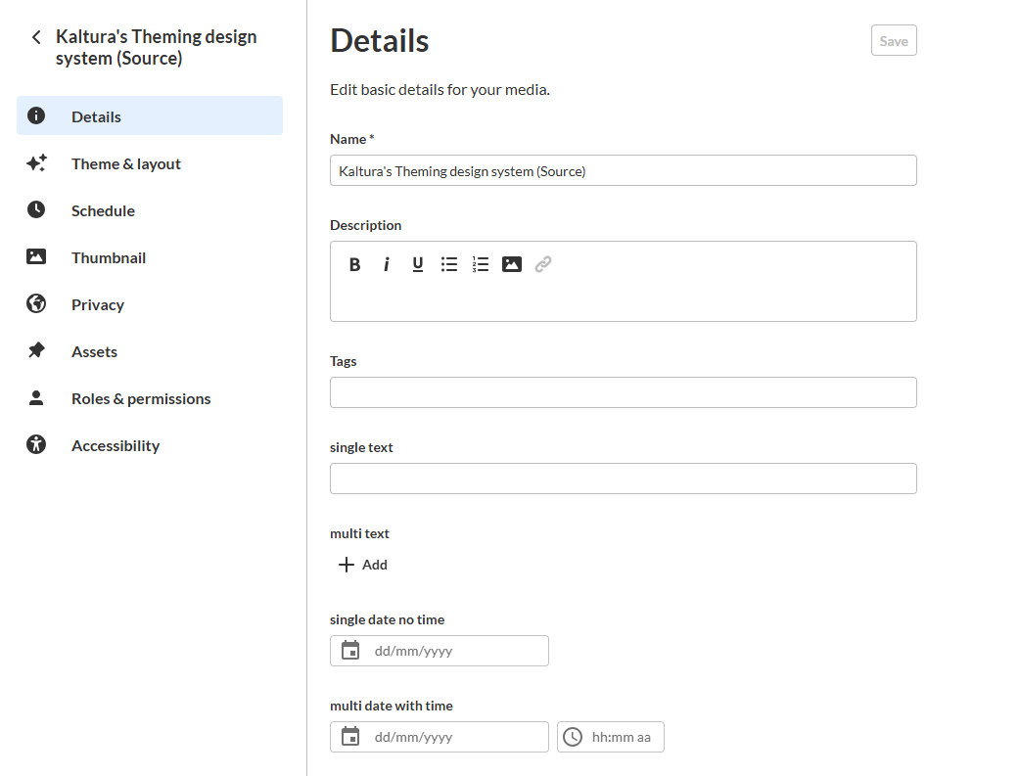Viewport: 1019px width, 776px height.
Task: Toggle bold formatting in Description editor
Action: pos(354,264)
